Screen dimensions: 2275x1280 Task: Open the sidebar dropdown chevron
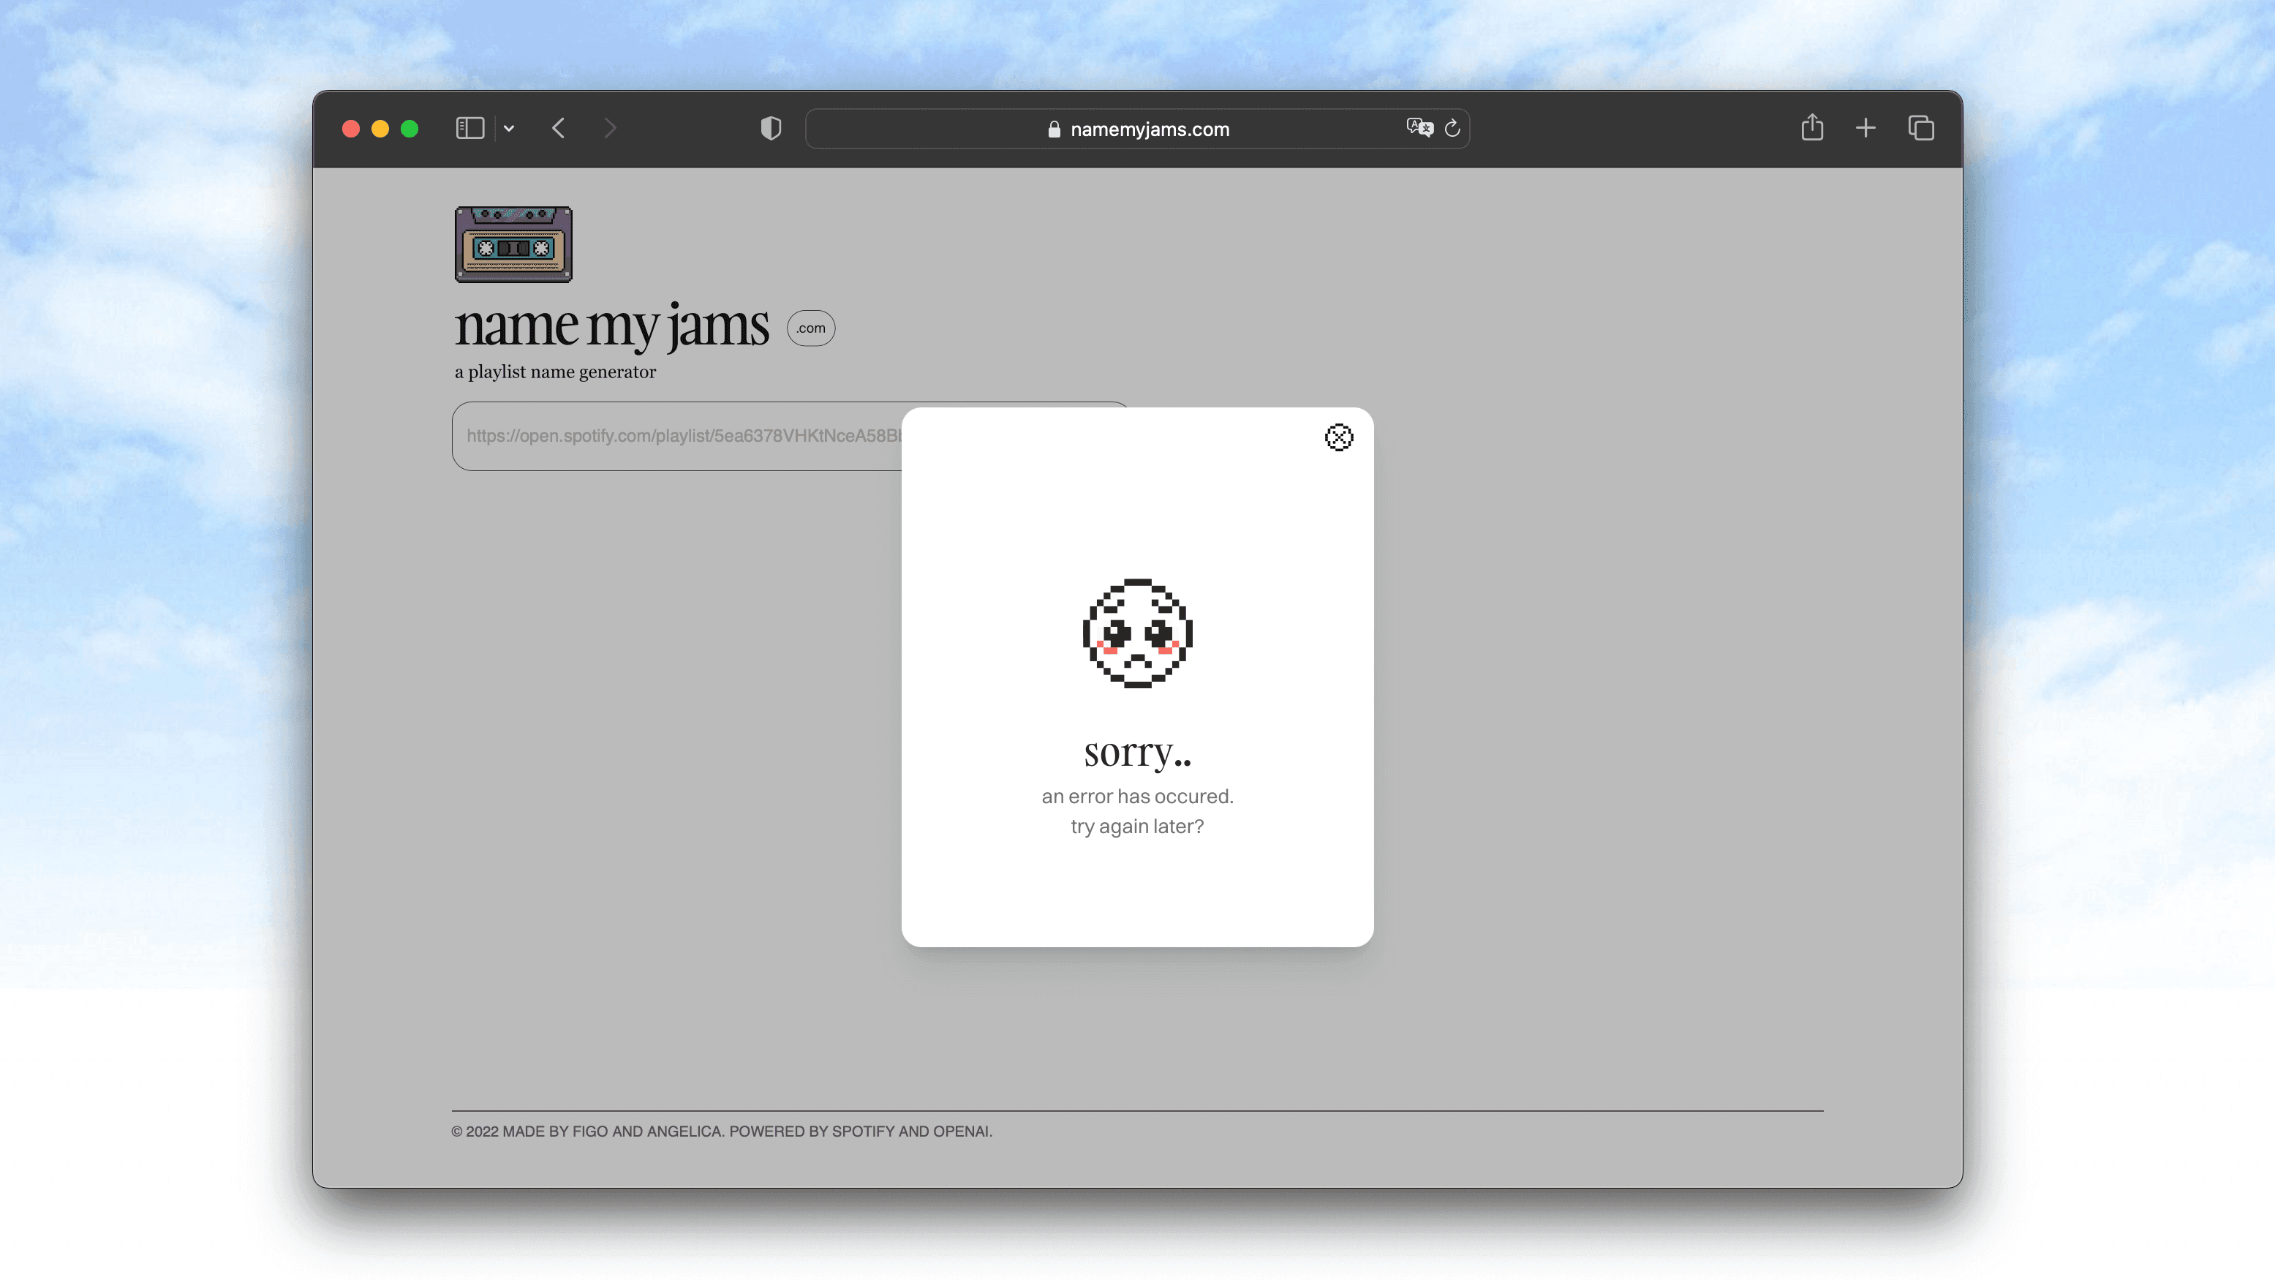click(x=509, y=128)
